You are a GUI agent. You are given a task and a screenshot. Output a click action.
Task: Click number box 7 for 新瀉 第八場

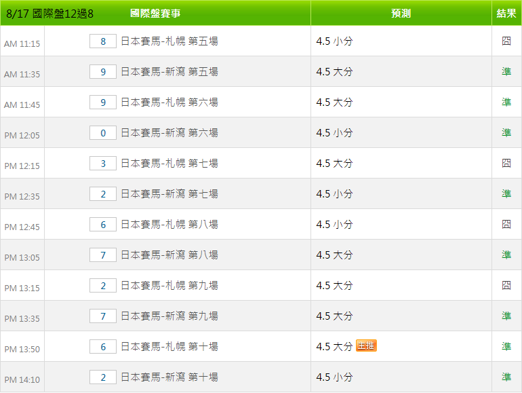click(103, 255)
